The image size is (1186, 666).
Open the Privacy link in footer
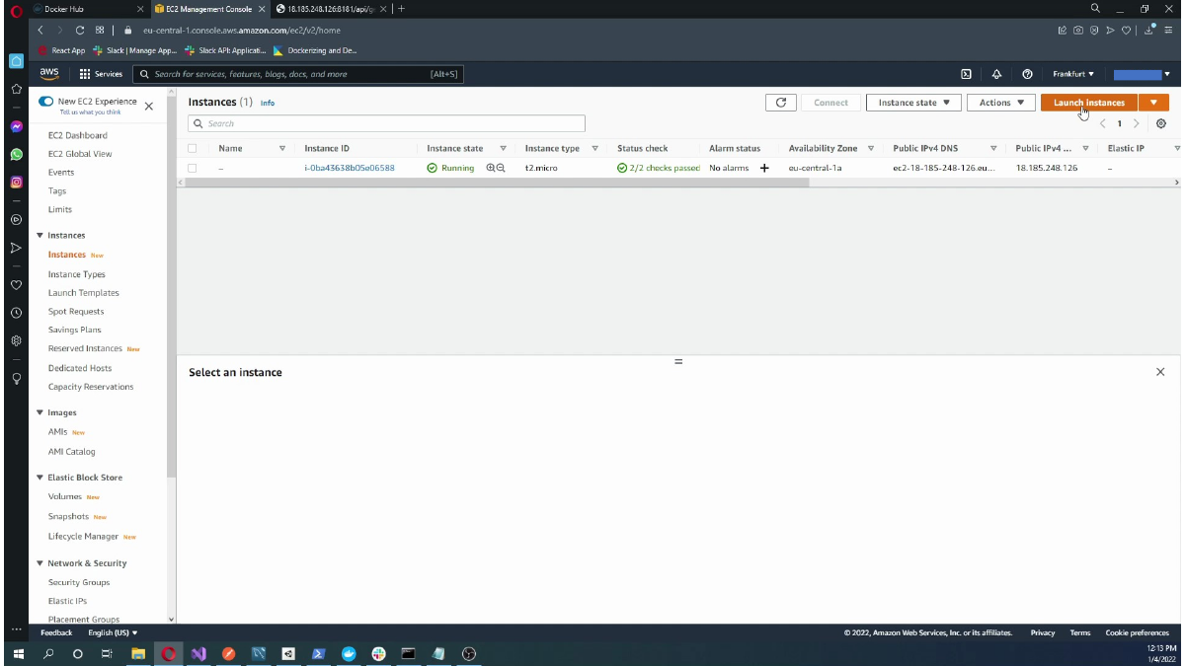click(1043, 632)
